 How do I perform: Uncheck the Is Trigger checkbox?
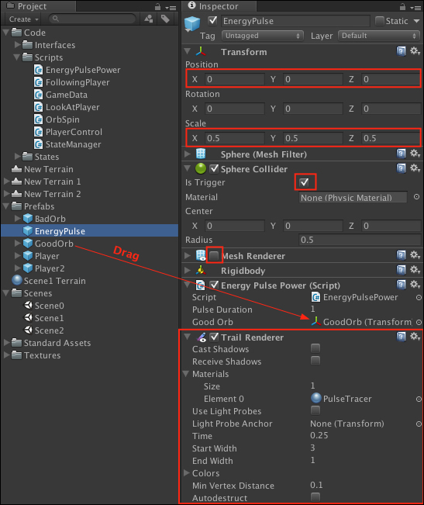coord(304,182)
